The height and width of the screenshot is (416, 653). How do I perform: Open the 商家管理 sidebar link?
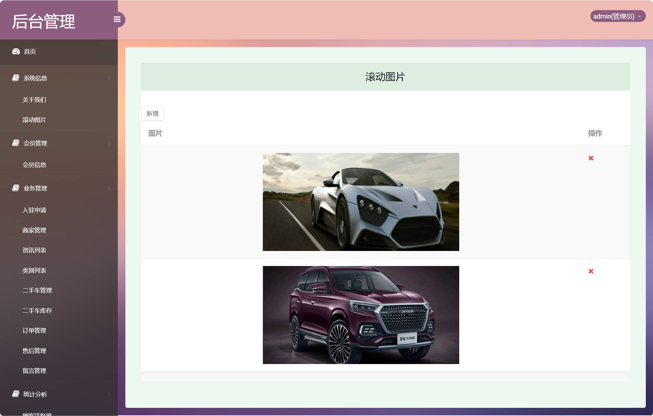pos(34,230)
